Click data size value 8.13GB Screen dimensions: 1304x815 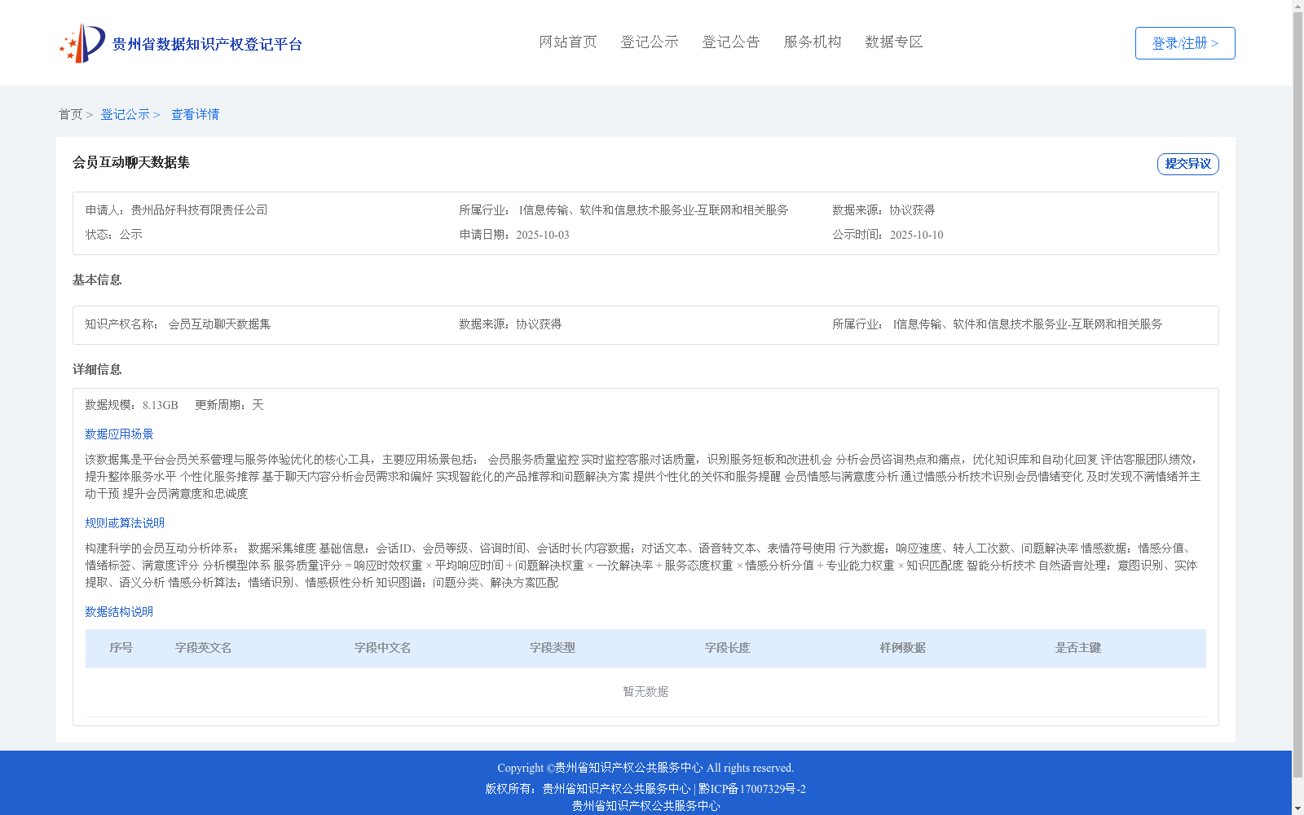(x=161, y=405)
